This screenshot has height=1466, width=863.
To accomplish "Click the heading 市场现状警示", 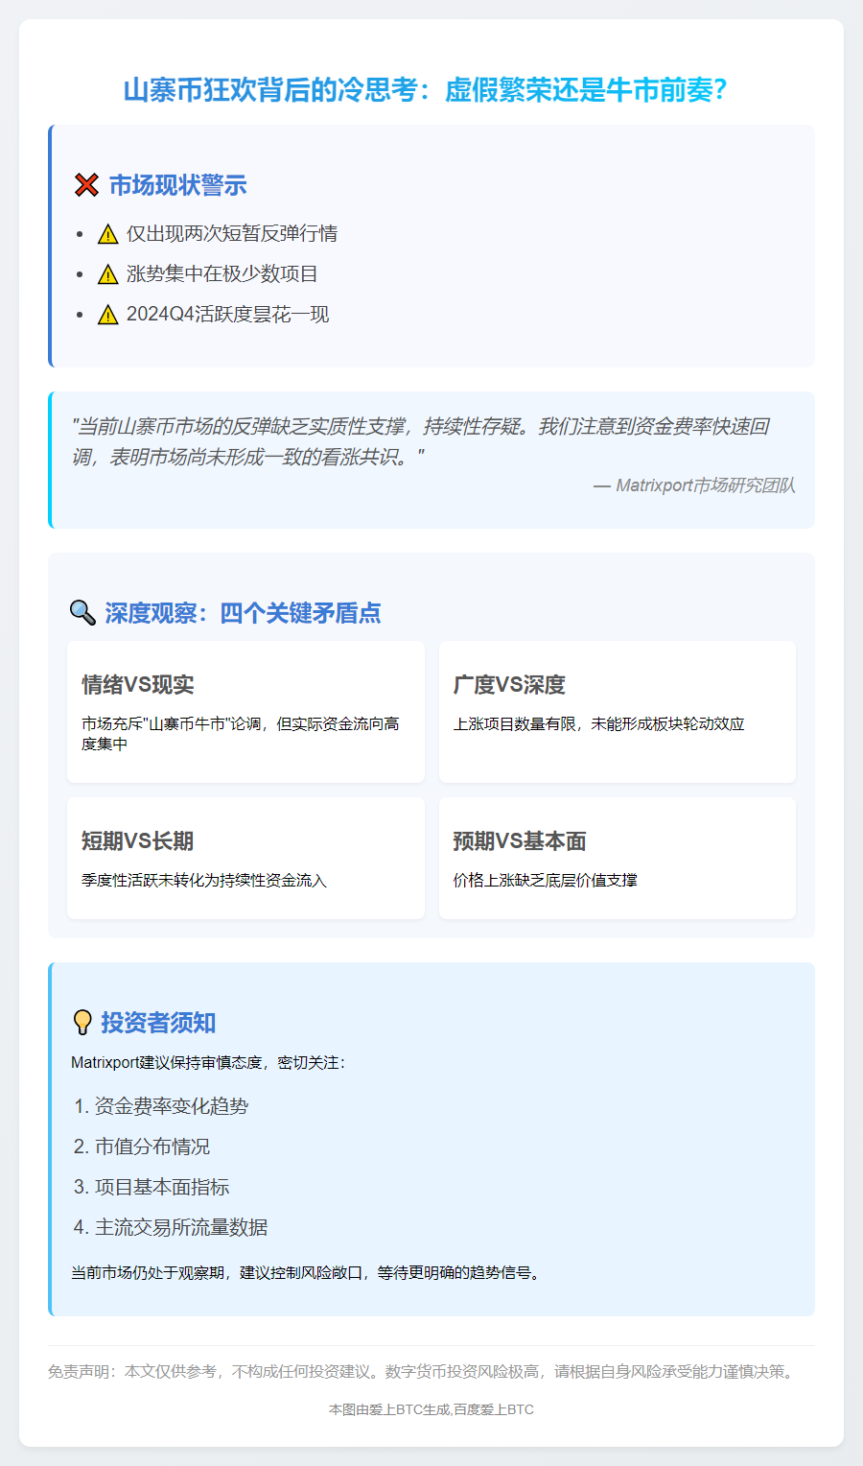I will (x=177, y=185).
